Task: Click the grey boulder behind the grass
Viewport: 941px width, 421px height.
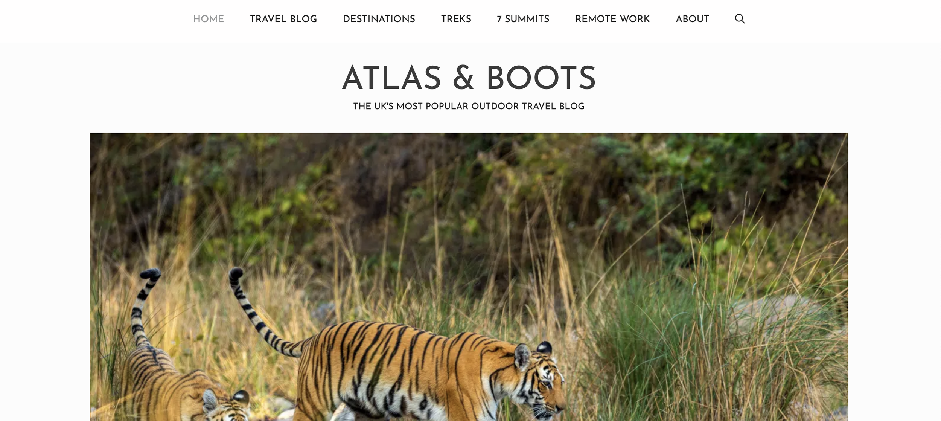Action: [775, 313]
